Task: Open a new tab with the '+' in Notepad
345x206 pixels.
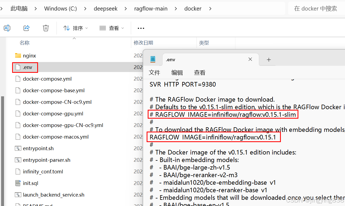Action: tap(269, 60)
